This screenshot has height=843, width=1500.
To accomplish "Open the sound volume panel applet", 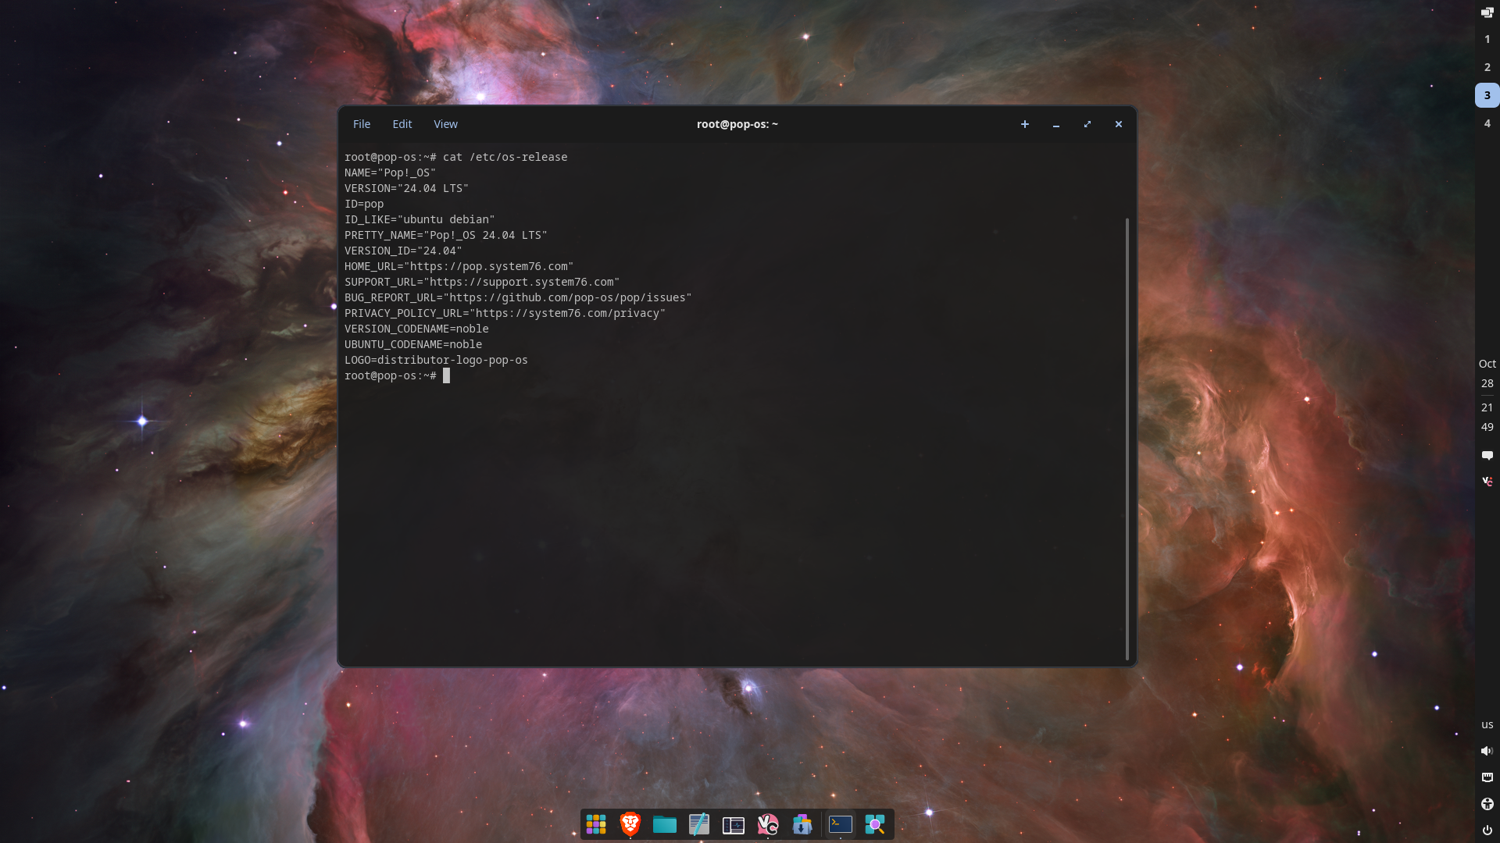I will pos(1487,751).
